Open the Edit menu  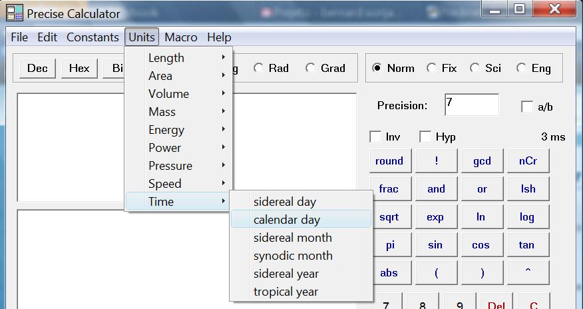pyautogui.click(x=47, y=37)
